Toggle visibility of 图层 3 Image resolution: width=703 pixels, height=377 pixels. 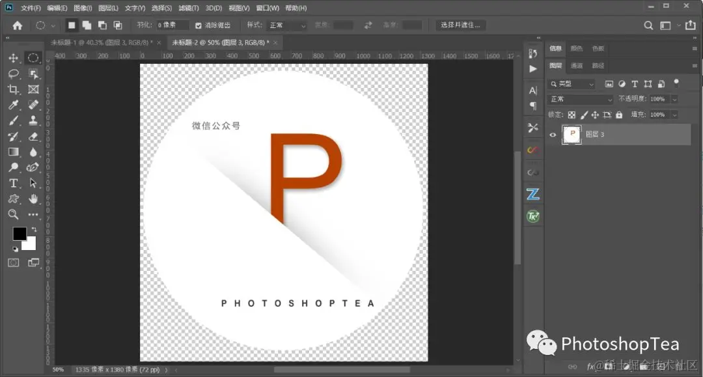tap(553, 135)
